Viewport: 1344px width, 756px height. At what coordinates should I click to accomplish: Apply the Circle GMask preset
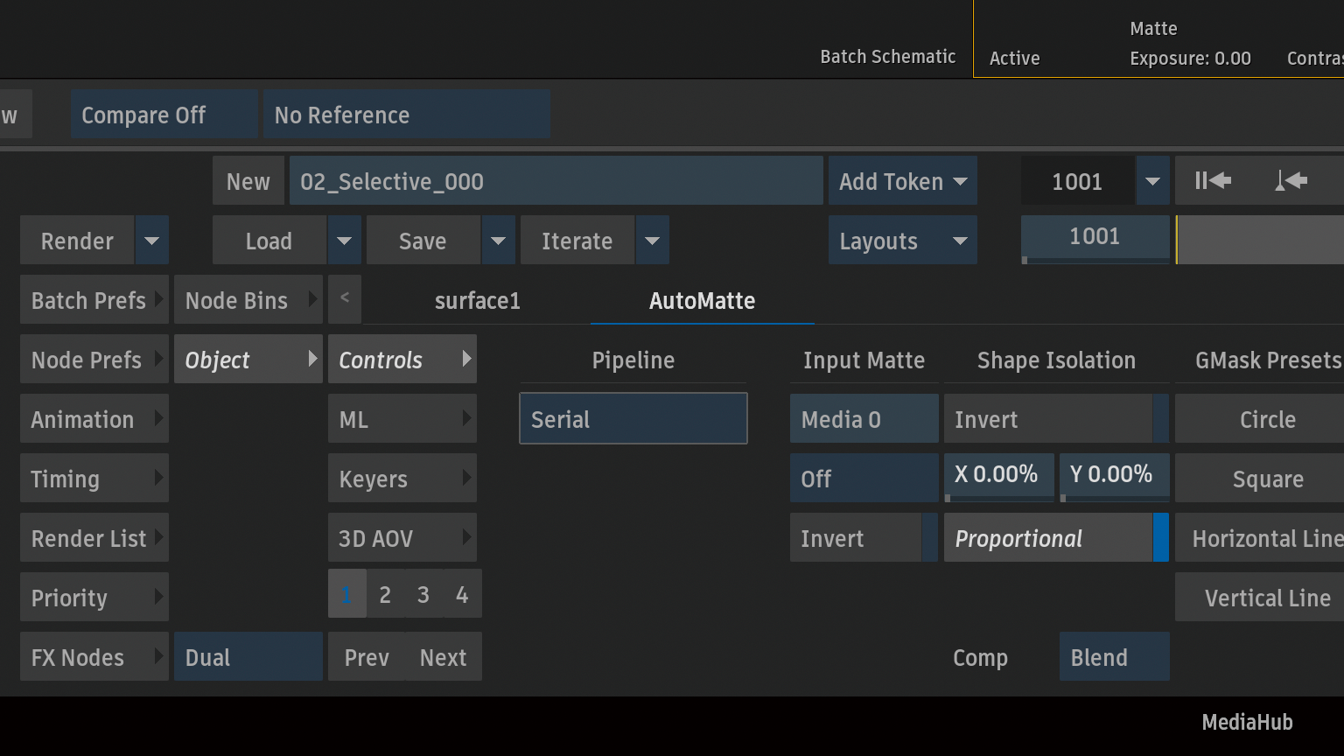coord(1267,419)
